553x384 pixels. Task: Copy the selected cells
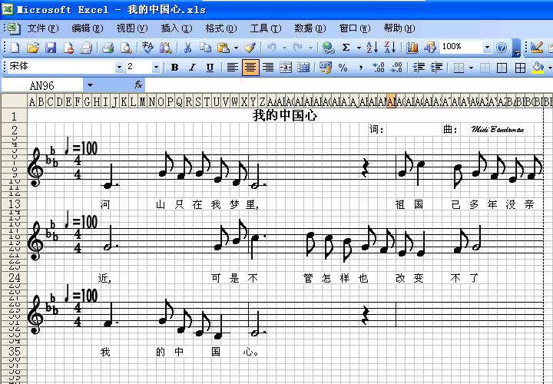pos(205,48)
